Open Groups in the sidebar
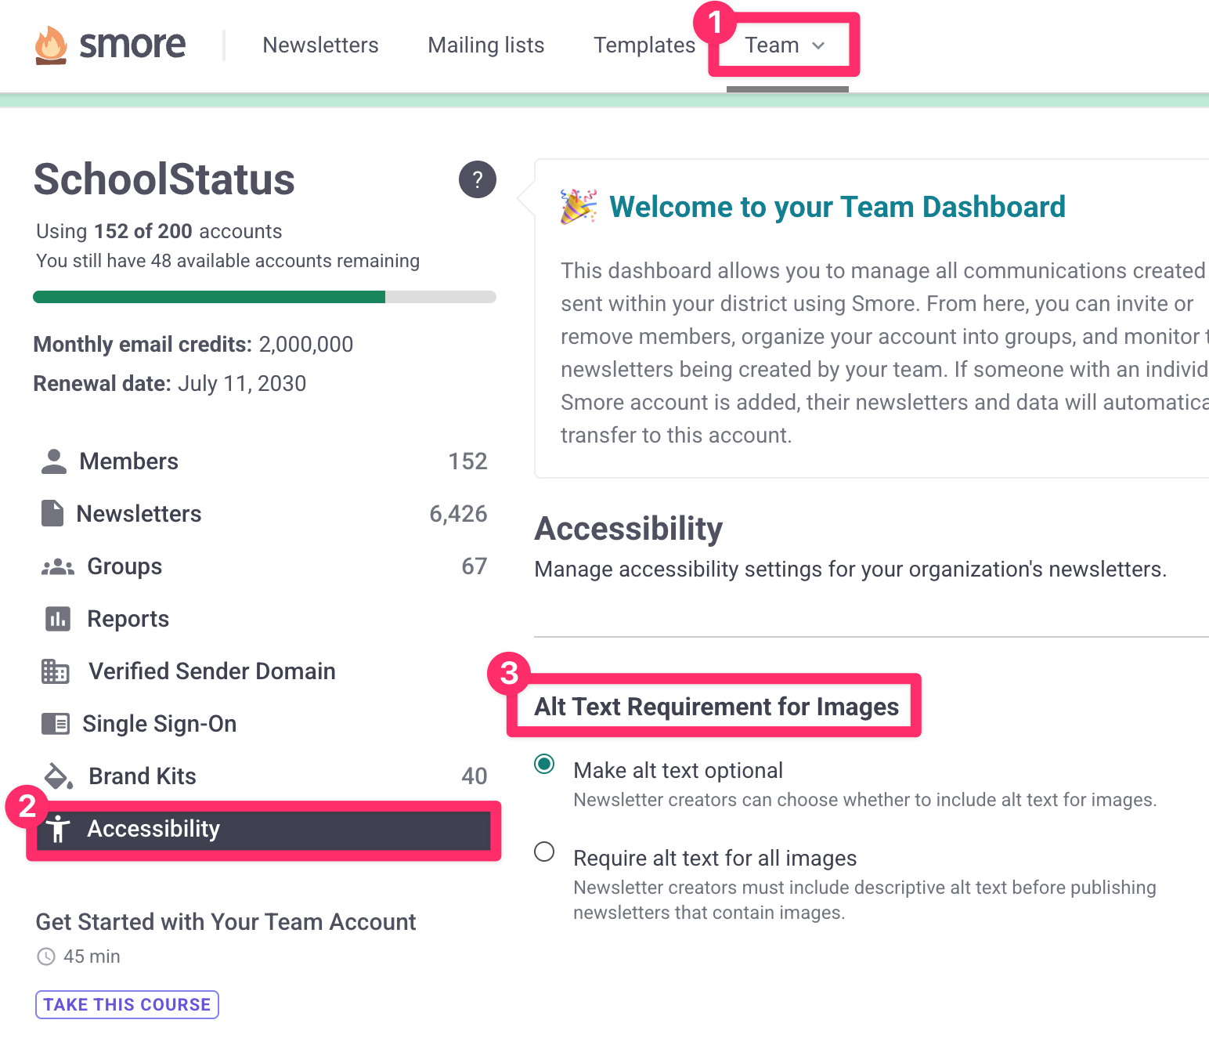1209x1056 pixels. 264,566
